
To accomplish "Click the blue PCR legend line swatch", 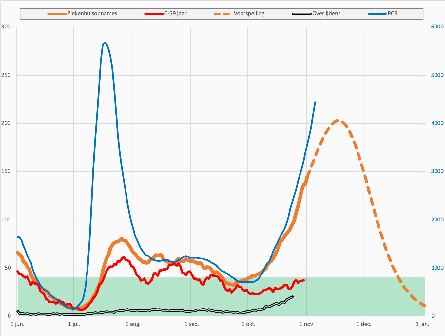I will (x=377, y=14).
